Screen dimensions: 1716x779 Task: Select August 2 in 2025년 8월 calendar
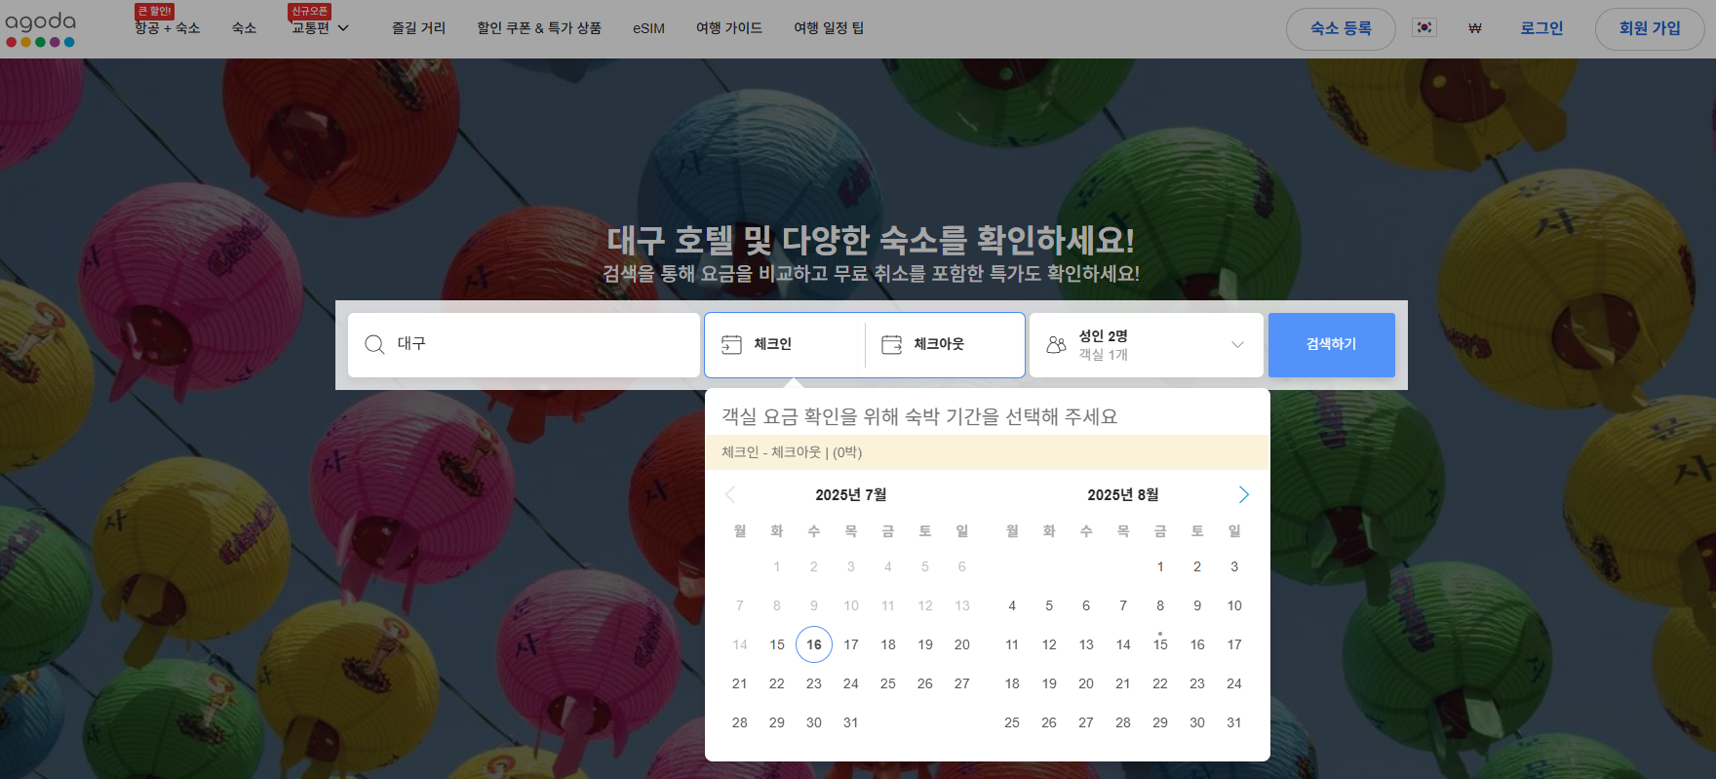click(1197, 566)
